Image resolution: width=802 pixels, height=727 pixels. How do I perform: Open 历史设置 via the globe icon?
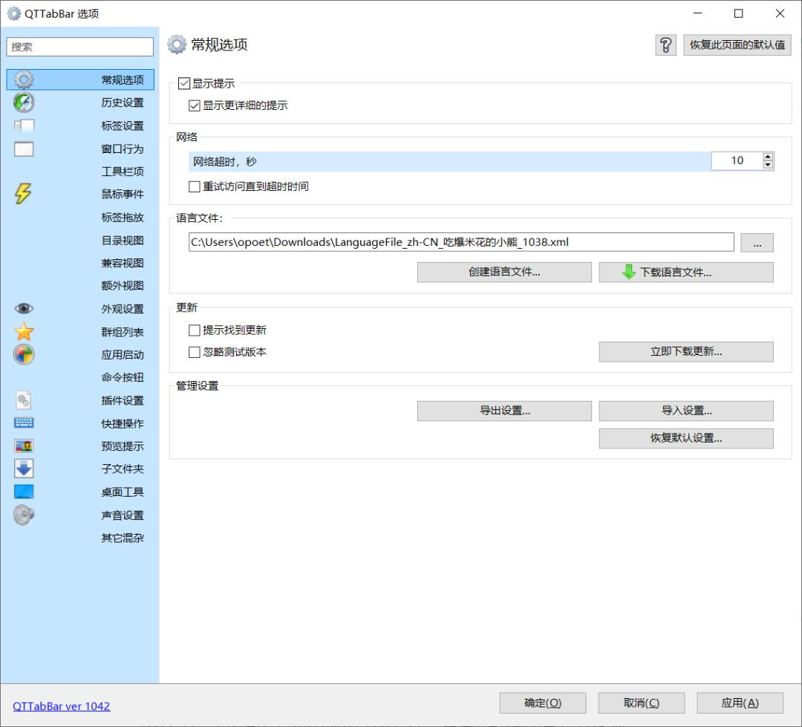24,102
